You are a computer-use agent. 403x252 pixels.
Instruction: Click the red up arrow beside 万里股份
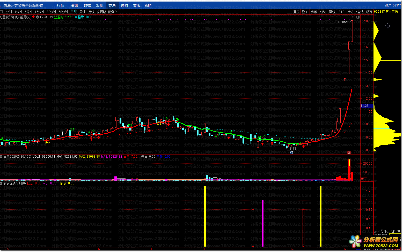click(33, 17)
